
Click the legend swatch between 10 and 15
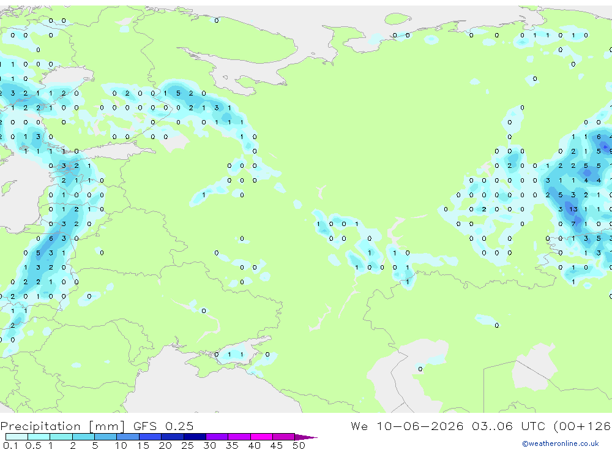[128, 437]
